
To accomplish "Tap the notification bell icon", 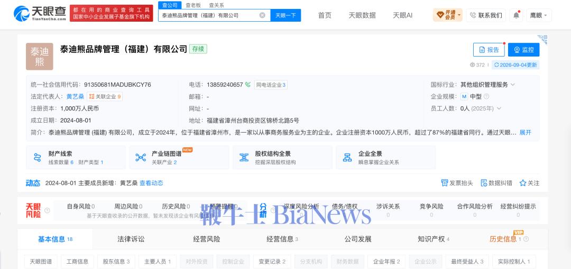I will point(516,15).
